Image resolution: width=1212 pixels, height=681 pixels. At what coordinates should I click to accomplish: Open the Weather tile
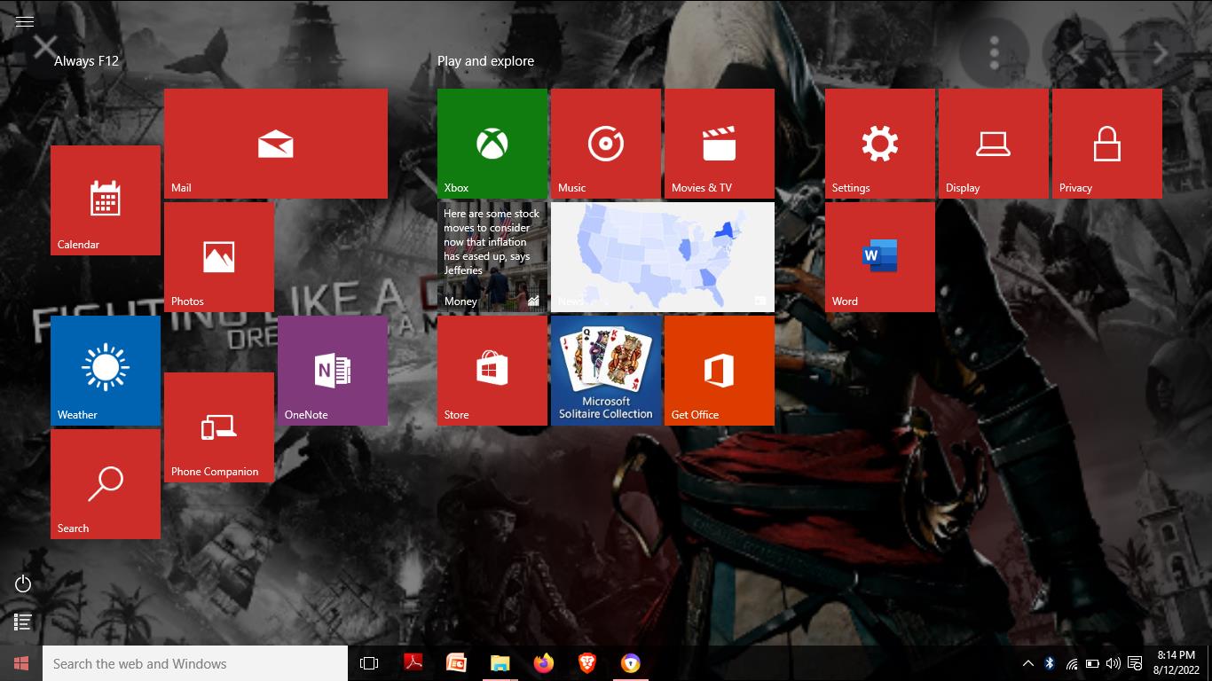point(106,371)
